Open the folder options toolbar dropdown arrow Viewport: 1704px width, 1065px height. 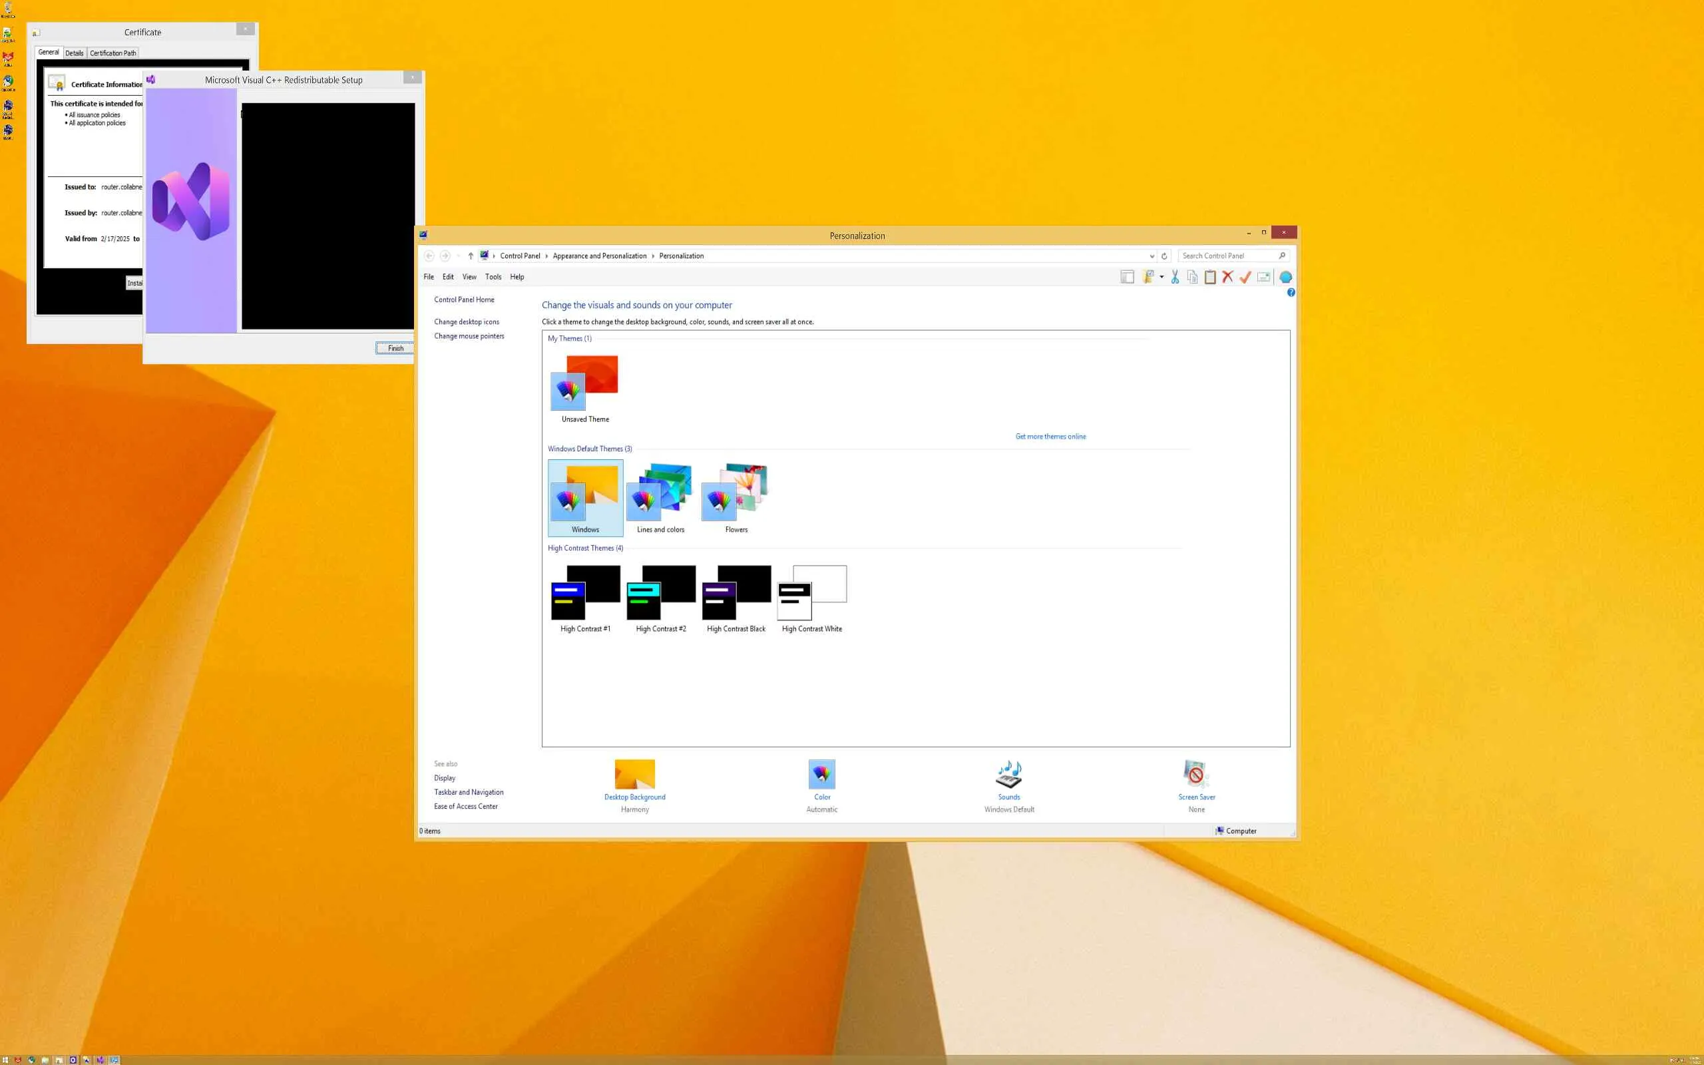[x=1162, y=277]
